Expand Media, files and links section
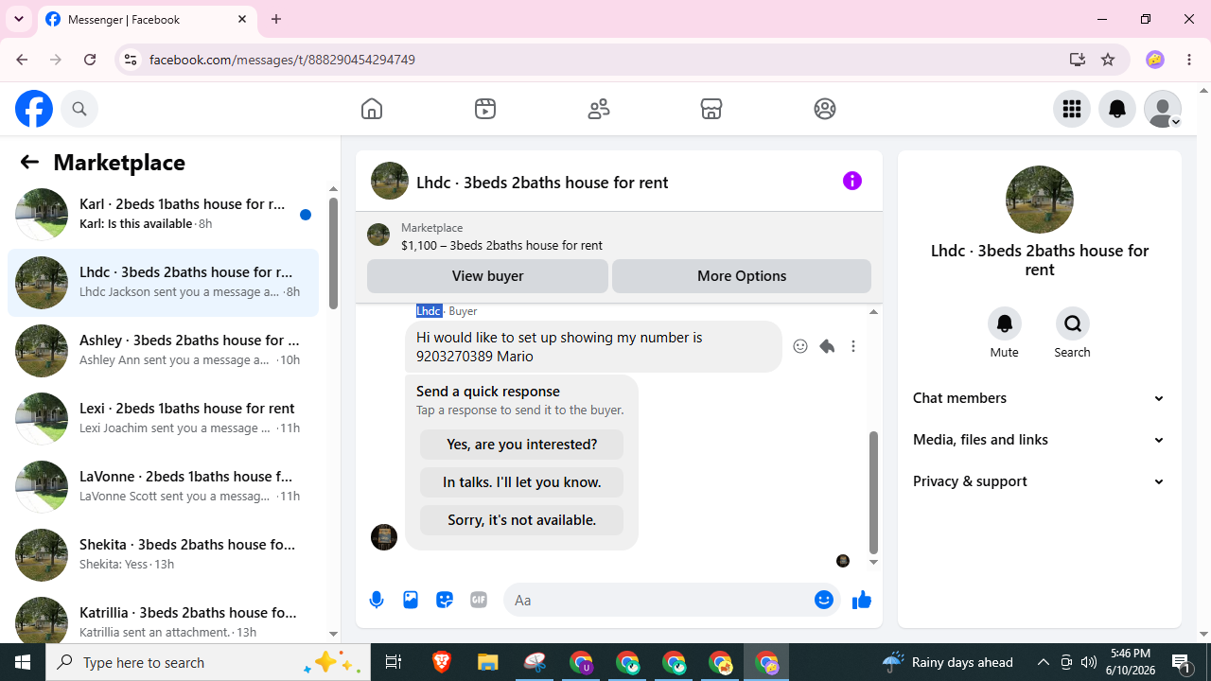The image size is (1211, 681). click(x=1040, y=440)
